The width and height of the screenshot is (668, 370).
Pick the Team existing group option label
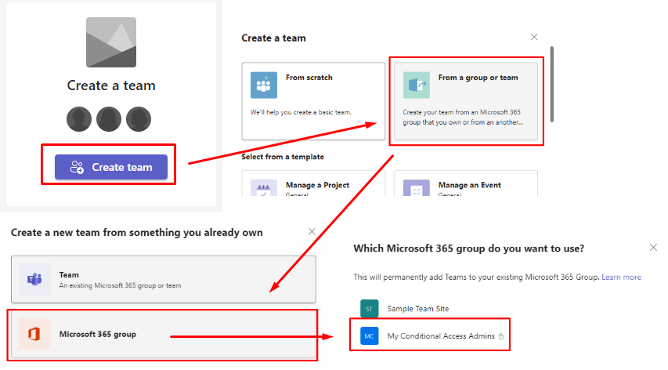69,275
